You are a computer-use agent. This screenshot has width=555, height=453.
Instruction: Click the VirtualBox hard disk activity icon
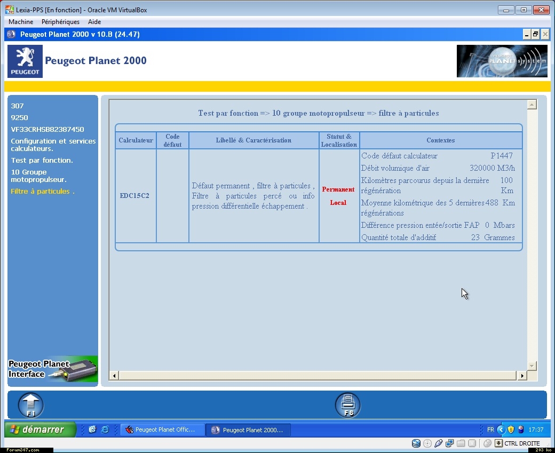[416, 443]
